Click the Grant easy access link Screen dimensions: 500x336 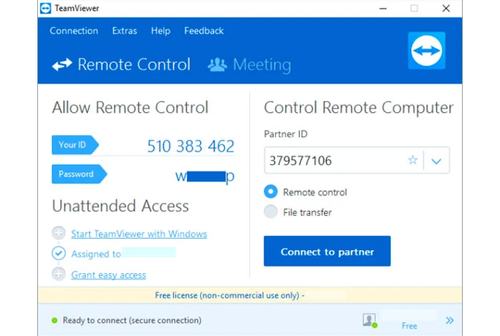coord(109,275)
